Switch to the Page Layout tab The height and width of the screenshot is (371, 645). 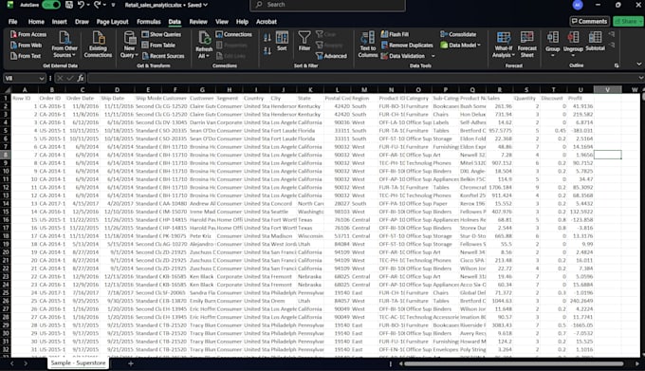click(x=112, y=22)
